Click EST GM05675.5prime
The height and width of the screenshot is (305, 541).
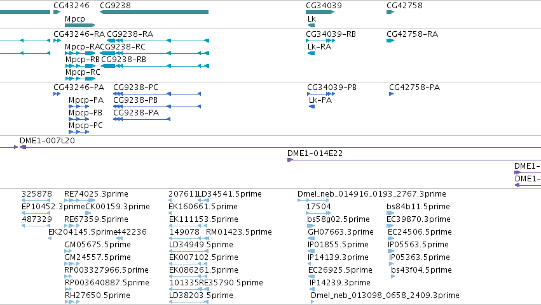coord(98,245)
